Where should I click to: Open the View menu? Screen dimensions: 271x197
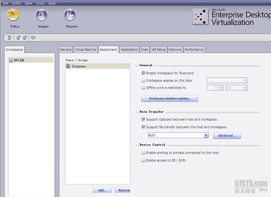click(28, 3)
